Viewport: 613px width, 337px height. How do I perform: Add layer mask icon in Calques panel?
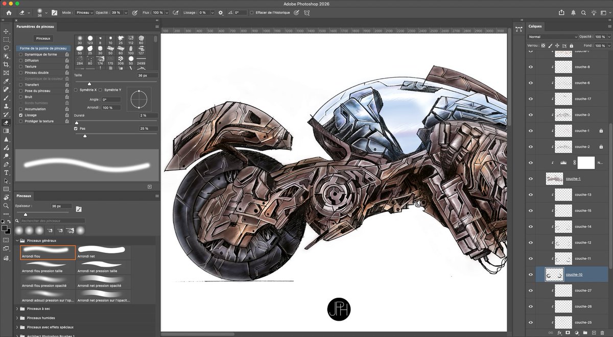click(568, 332)
